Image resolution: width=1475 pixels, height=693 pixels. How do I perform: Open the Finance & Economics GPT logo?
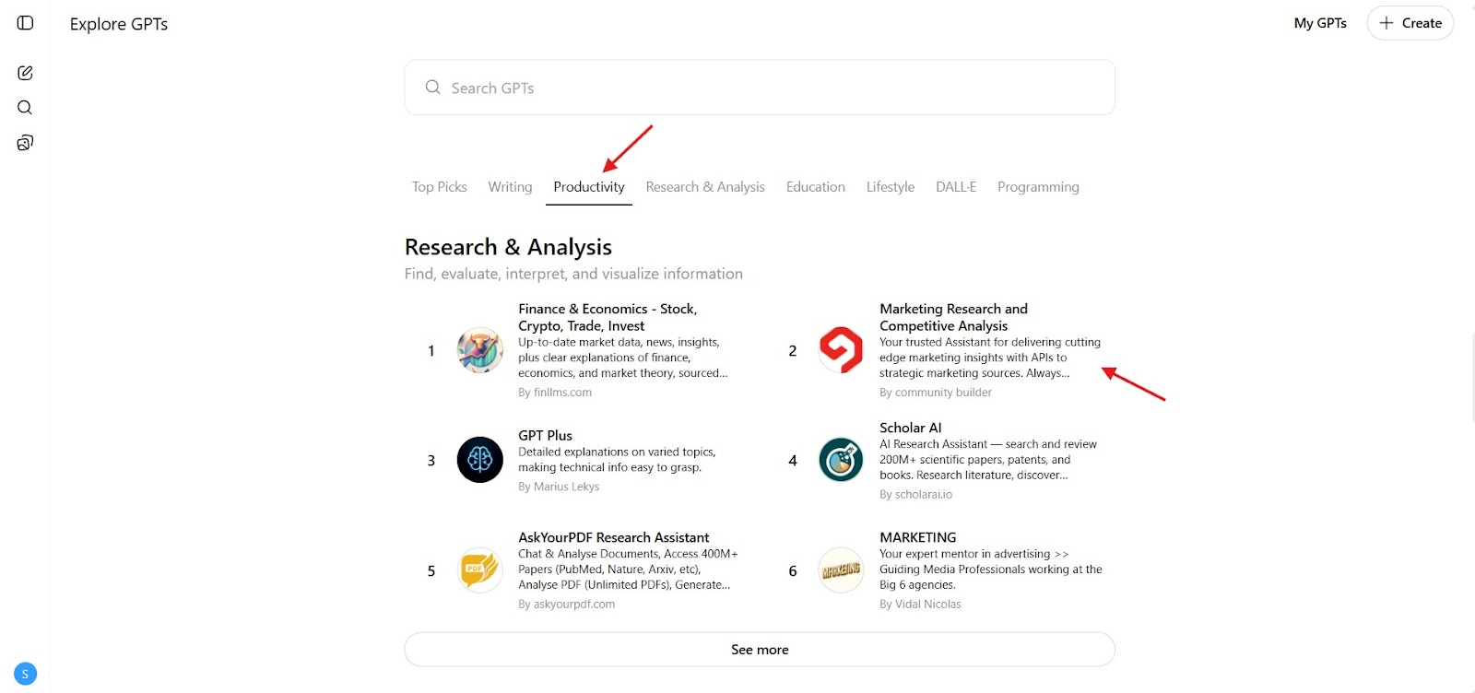click(480, 350)
